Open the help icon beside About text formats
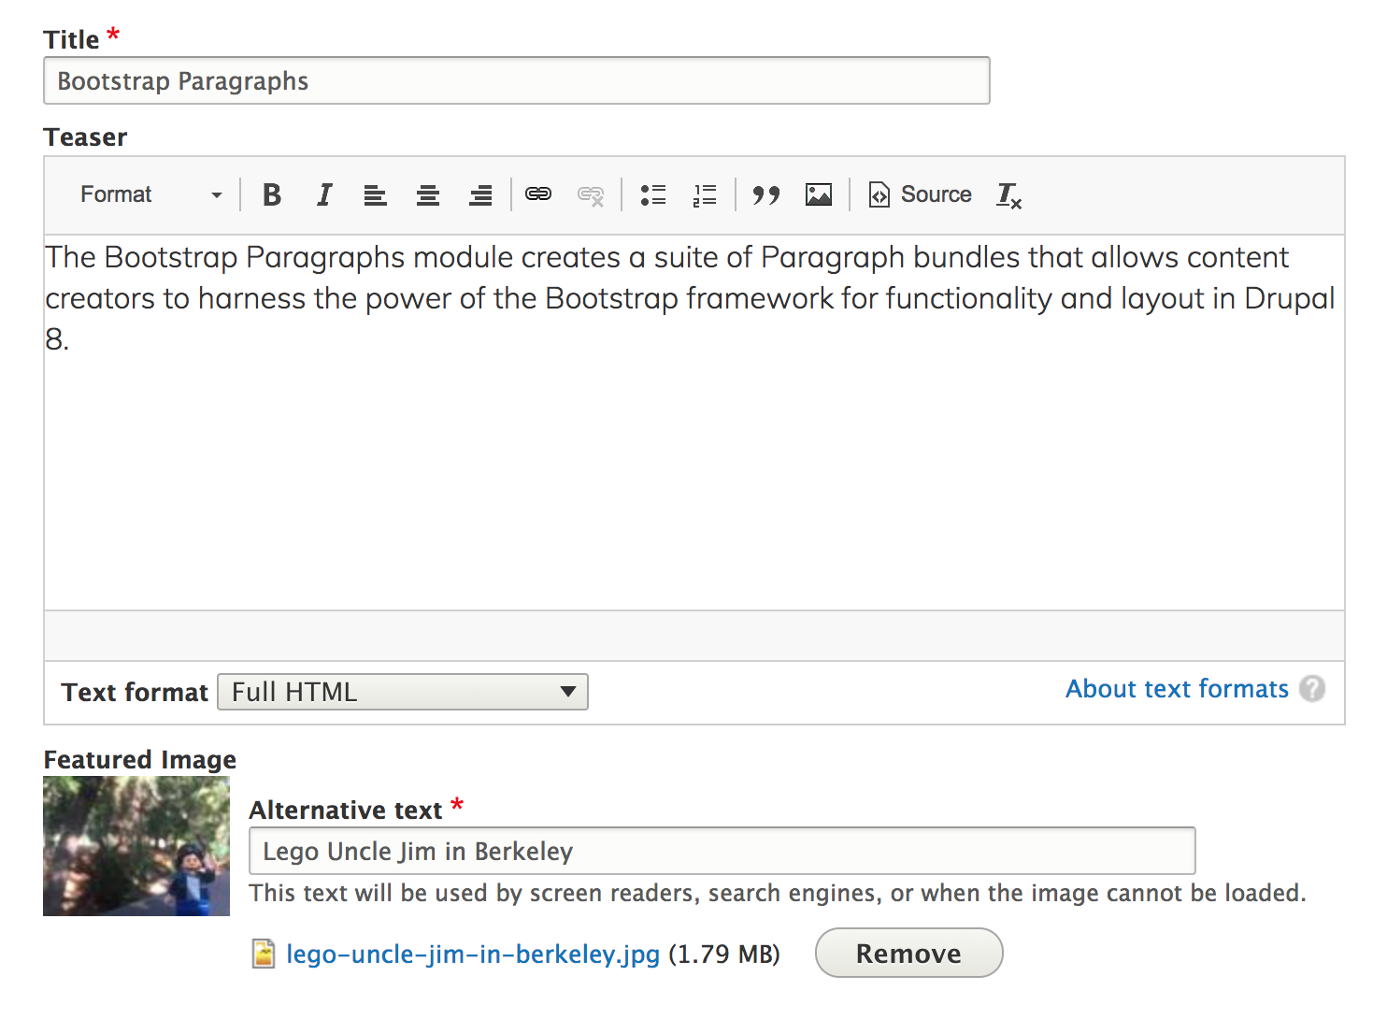1387x1019 pixels. coord(1312,689)
